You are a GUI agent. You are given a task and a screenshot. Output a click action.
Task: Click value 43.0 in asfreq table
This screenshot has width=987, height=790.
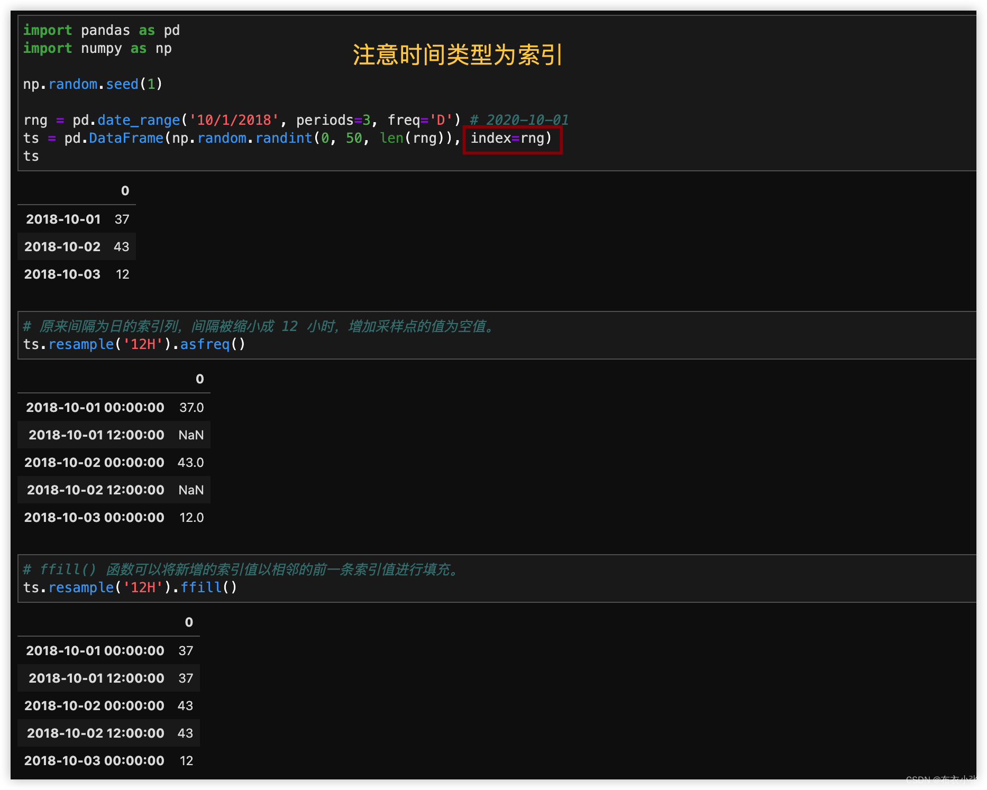click(x=191, y=462)
